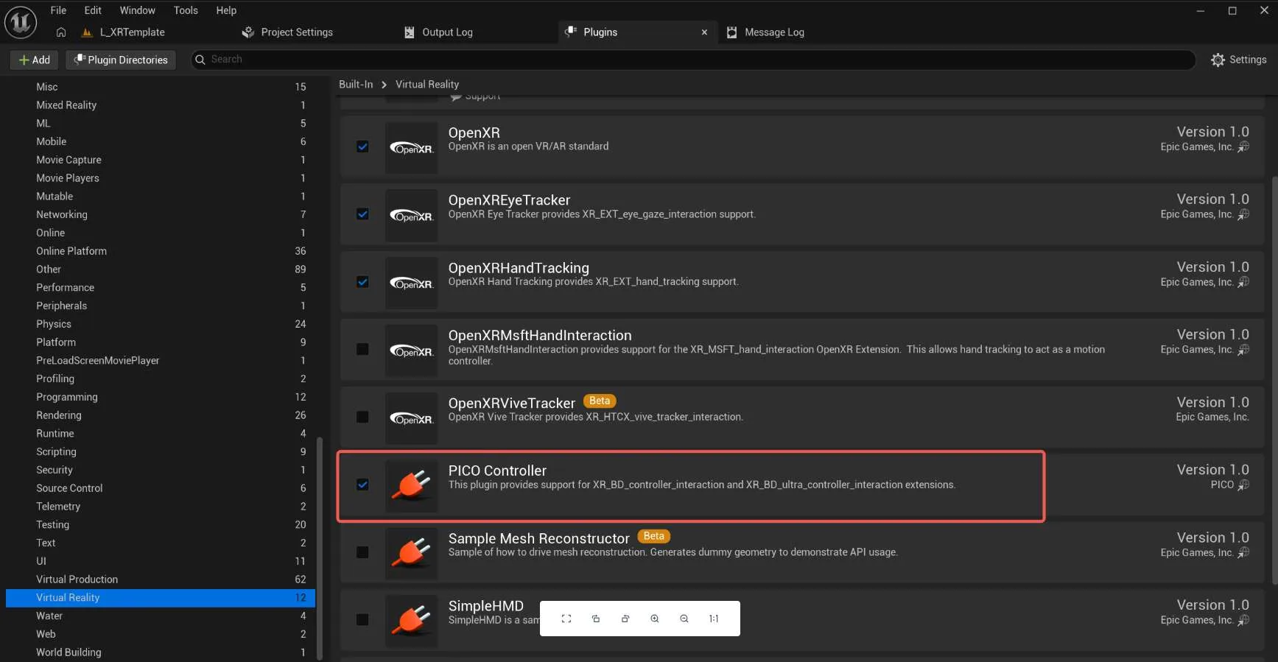
Task: Open the Plugin Directories button
Action: coord(121,60)
